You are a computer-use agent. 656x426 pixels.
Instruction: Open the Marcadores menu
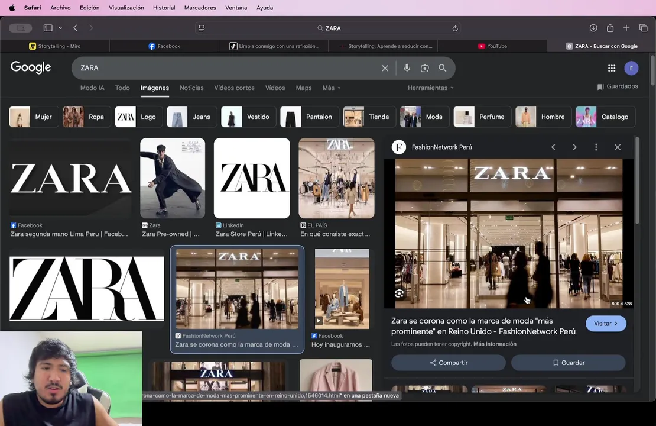tap(200, 8)
